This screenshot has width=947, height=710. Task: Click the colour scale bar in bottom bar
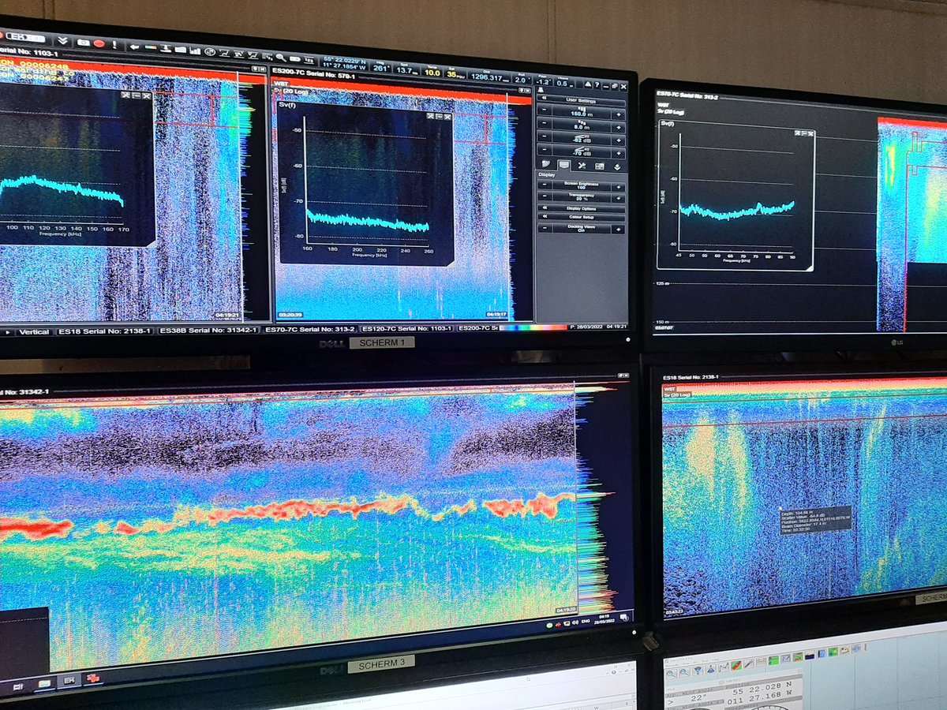pyautogui.click(x=533, y=327)
